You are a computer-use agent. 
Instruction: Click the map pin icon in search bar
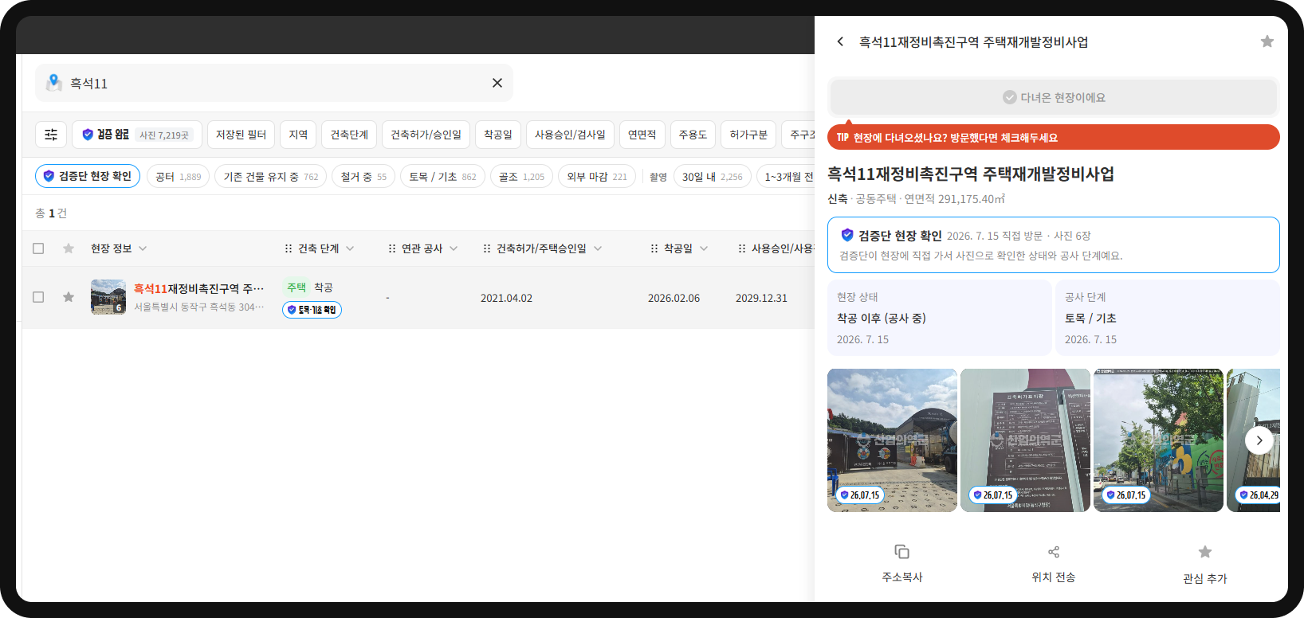coord(54,83)
